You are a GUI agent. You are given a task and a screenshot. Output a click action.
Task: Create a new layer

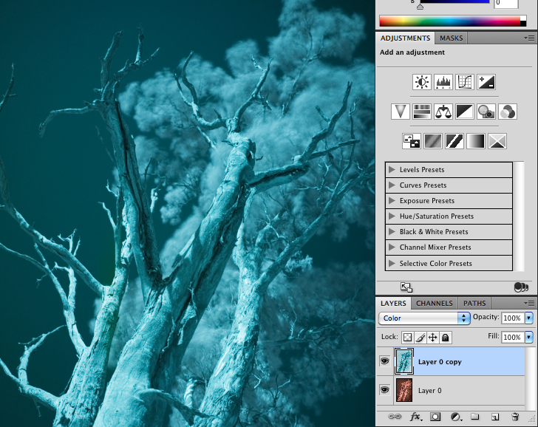495,417
